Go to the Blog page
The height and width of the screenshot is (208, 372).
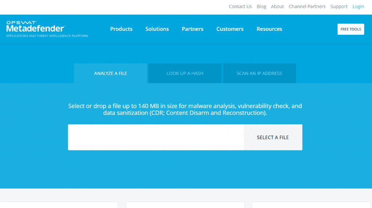coord(261,7)
